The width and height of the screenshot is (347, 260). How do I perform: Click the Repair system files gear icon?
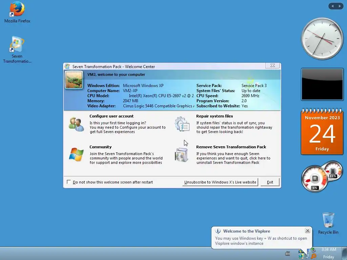pos(182,124)
